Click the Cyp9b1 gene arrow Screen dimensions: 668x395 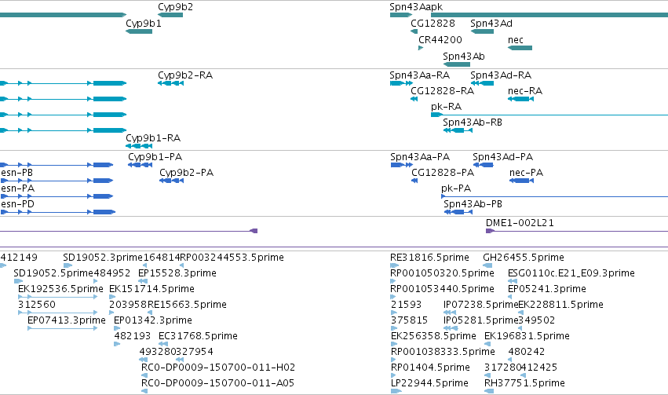[139, 31]
